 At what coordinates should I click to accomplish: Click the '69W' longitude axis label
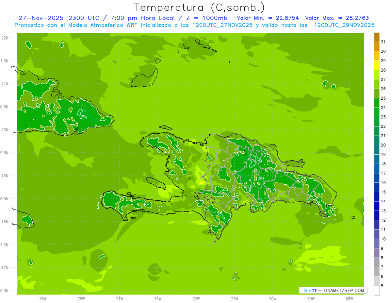click(311, 299)
